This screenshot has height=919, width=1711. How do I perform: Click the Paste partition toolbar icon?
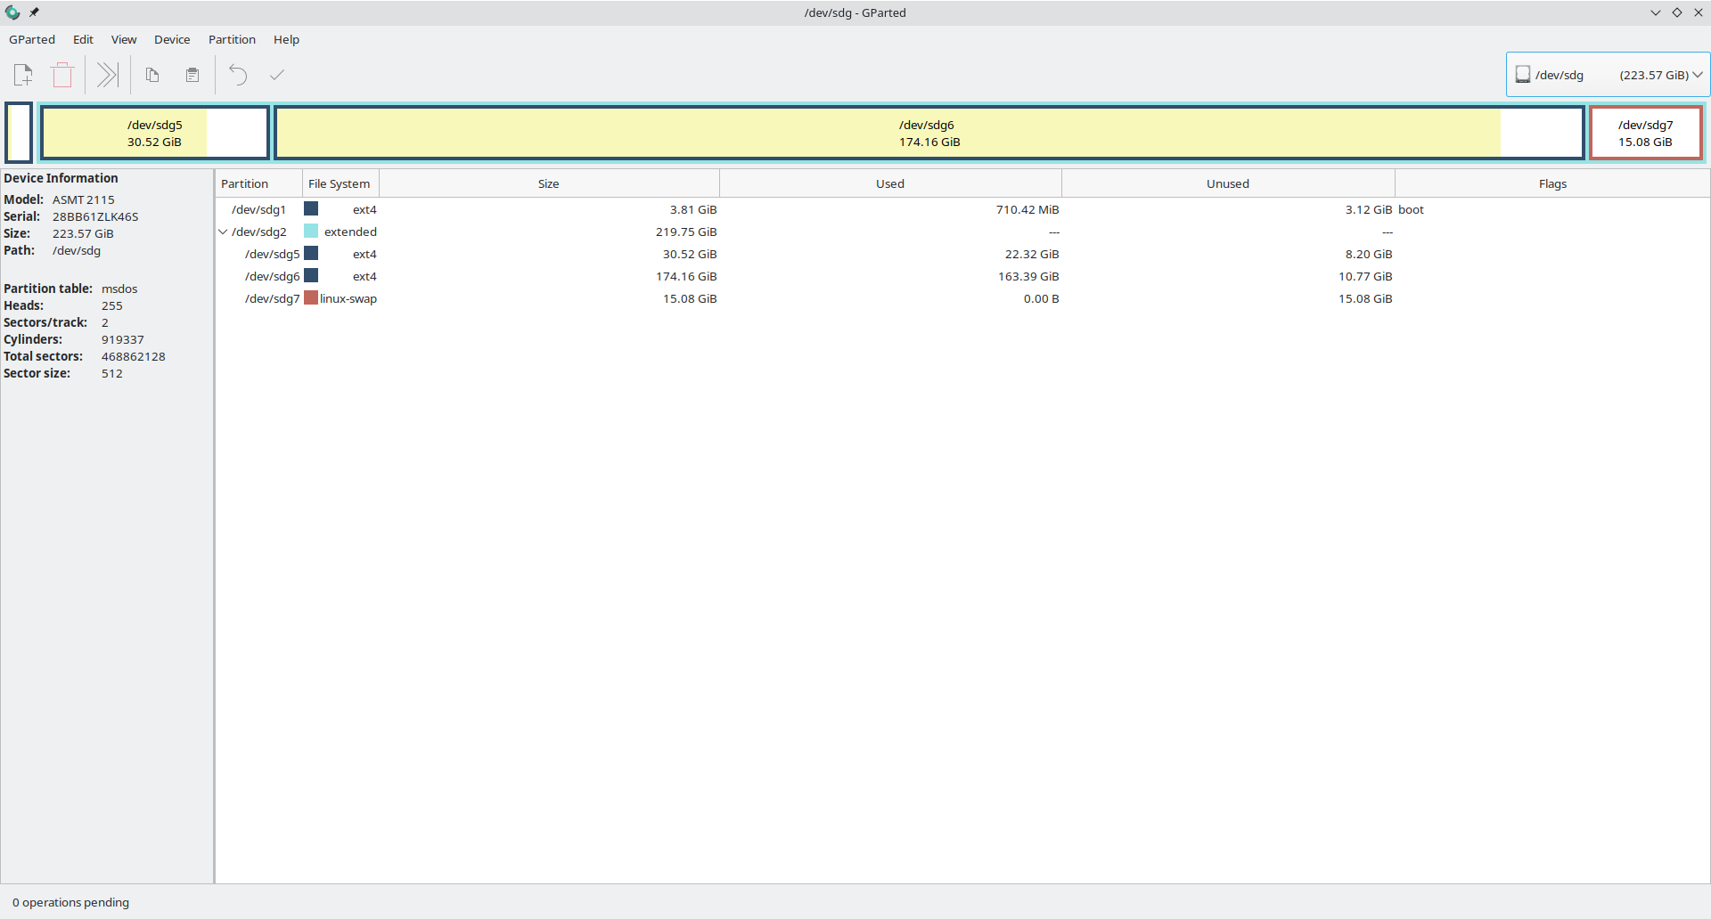[x=192, y=75]
